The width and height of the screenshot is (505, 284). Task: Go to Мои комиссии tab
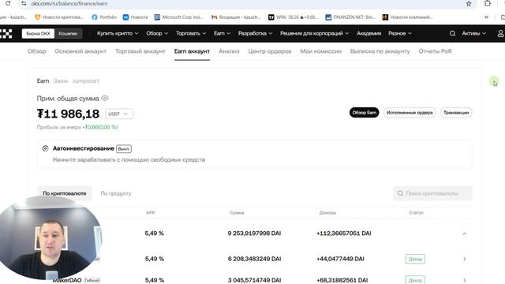321,51
